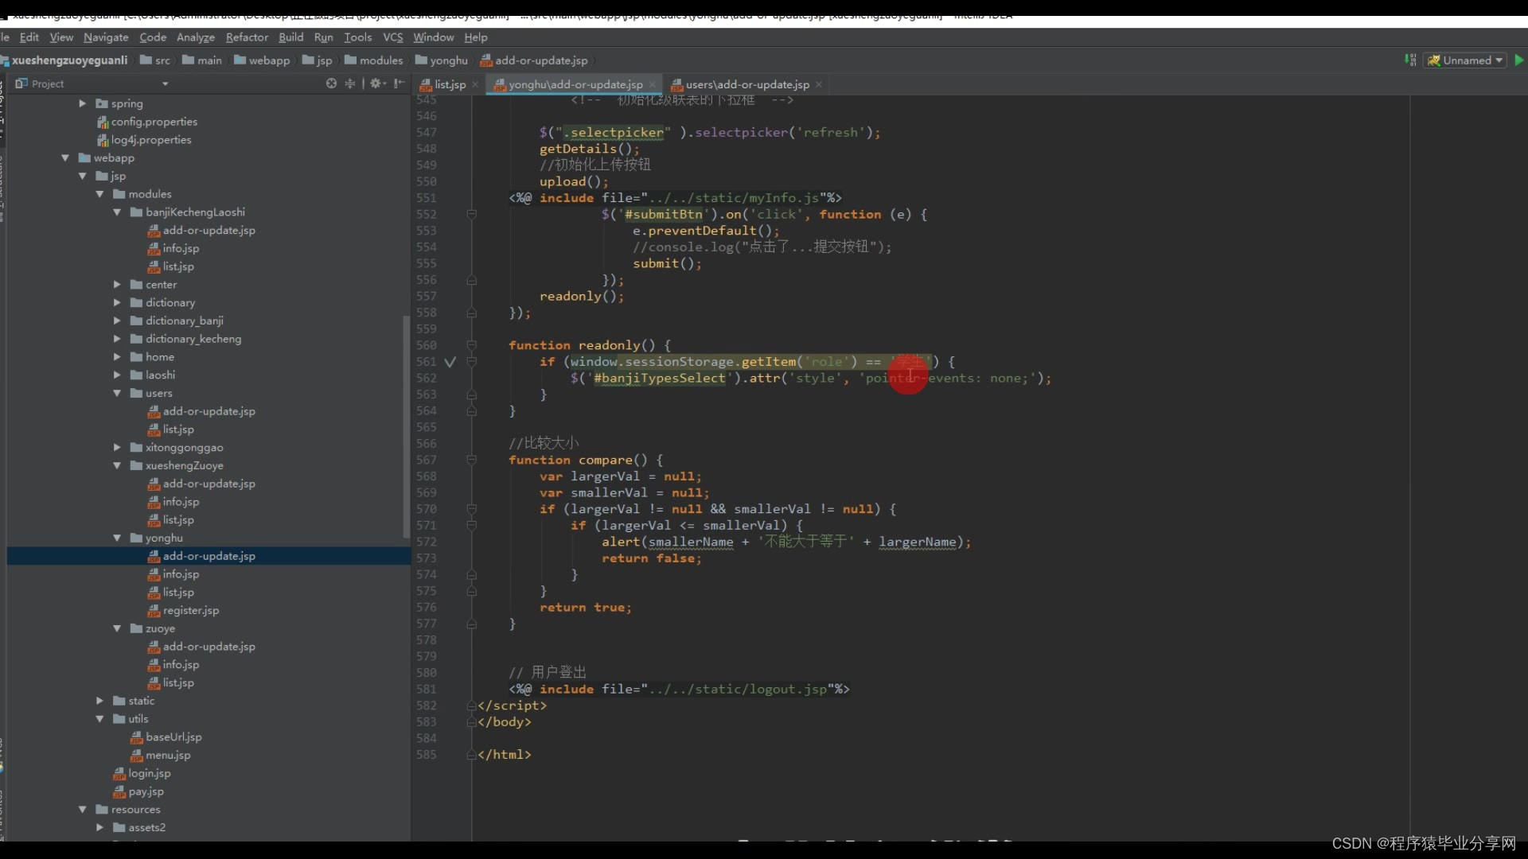Open the Analyze menu

click(x=196, y=37)
